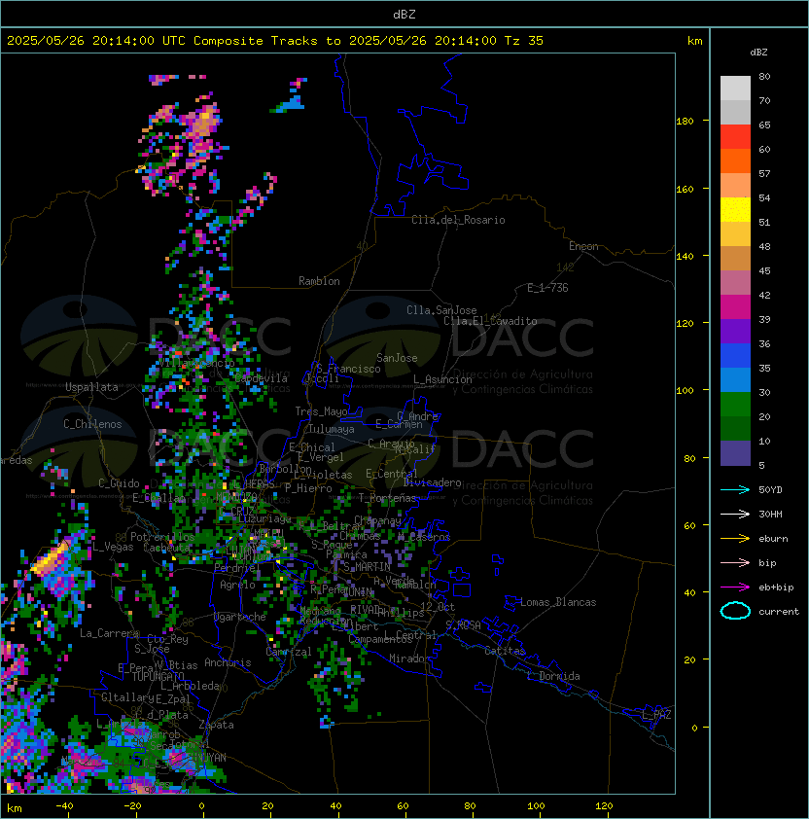Image resolution: width=809 pixels, height=819 pixels.
Task: Click the 'dBZ' label above the color scale
Action: (758, 53)
